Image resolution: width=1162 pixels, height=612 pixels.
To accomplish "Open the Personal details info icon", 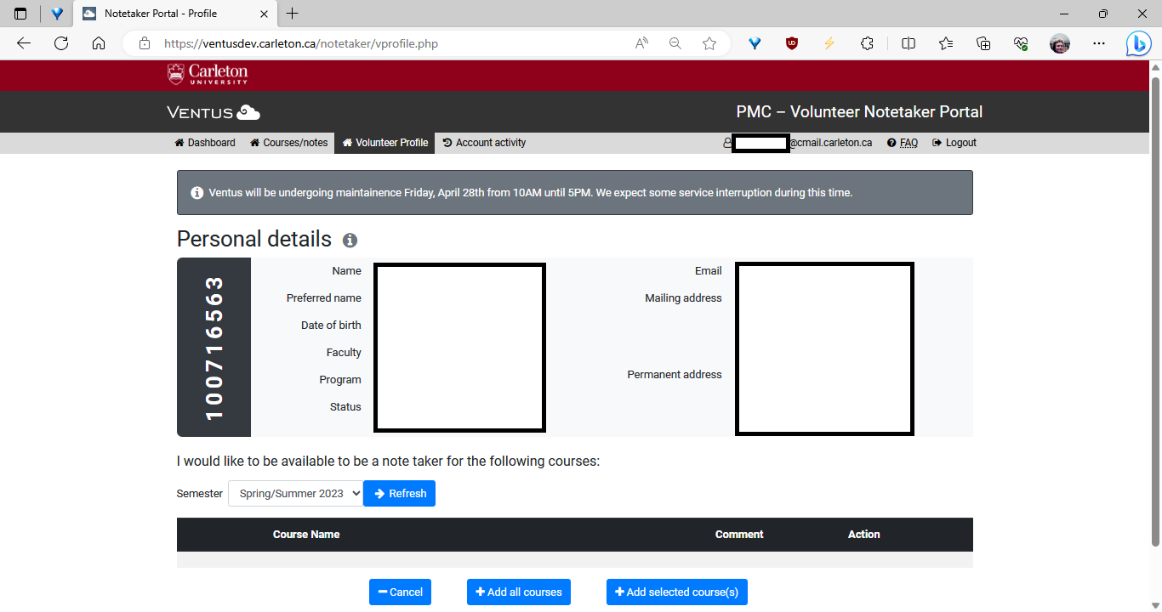I will 350,241.
